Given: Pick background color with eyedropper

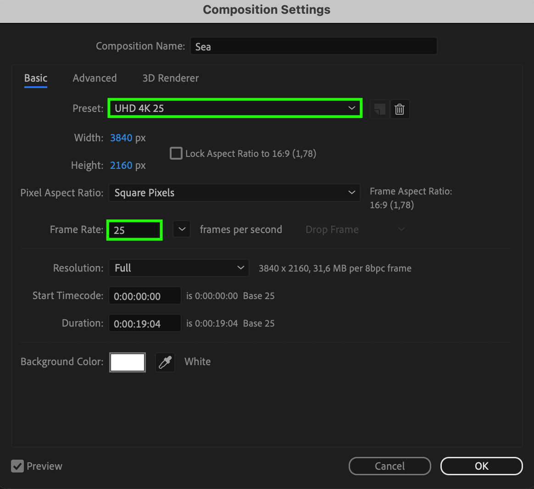Looking at the screenshot, I should pos(165,362).
